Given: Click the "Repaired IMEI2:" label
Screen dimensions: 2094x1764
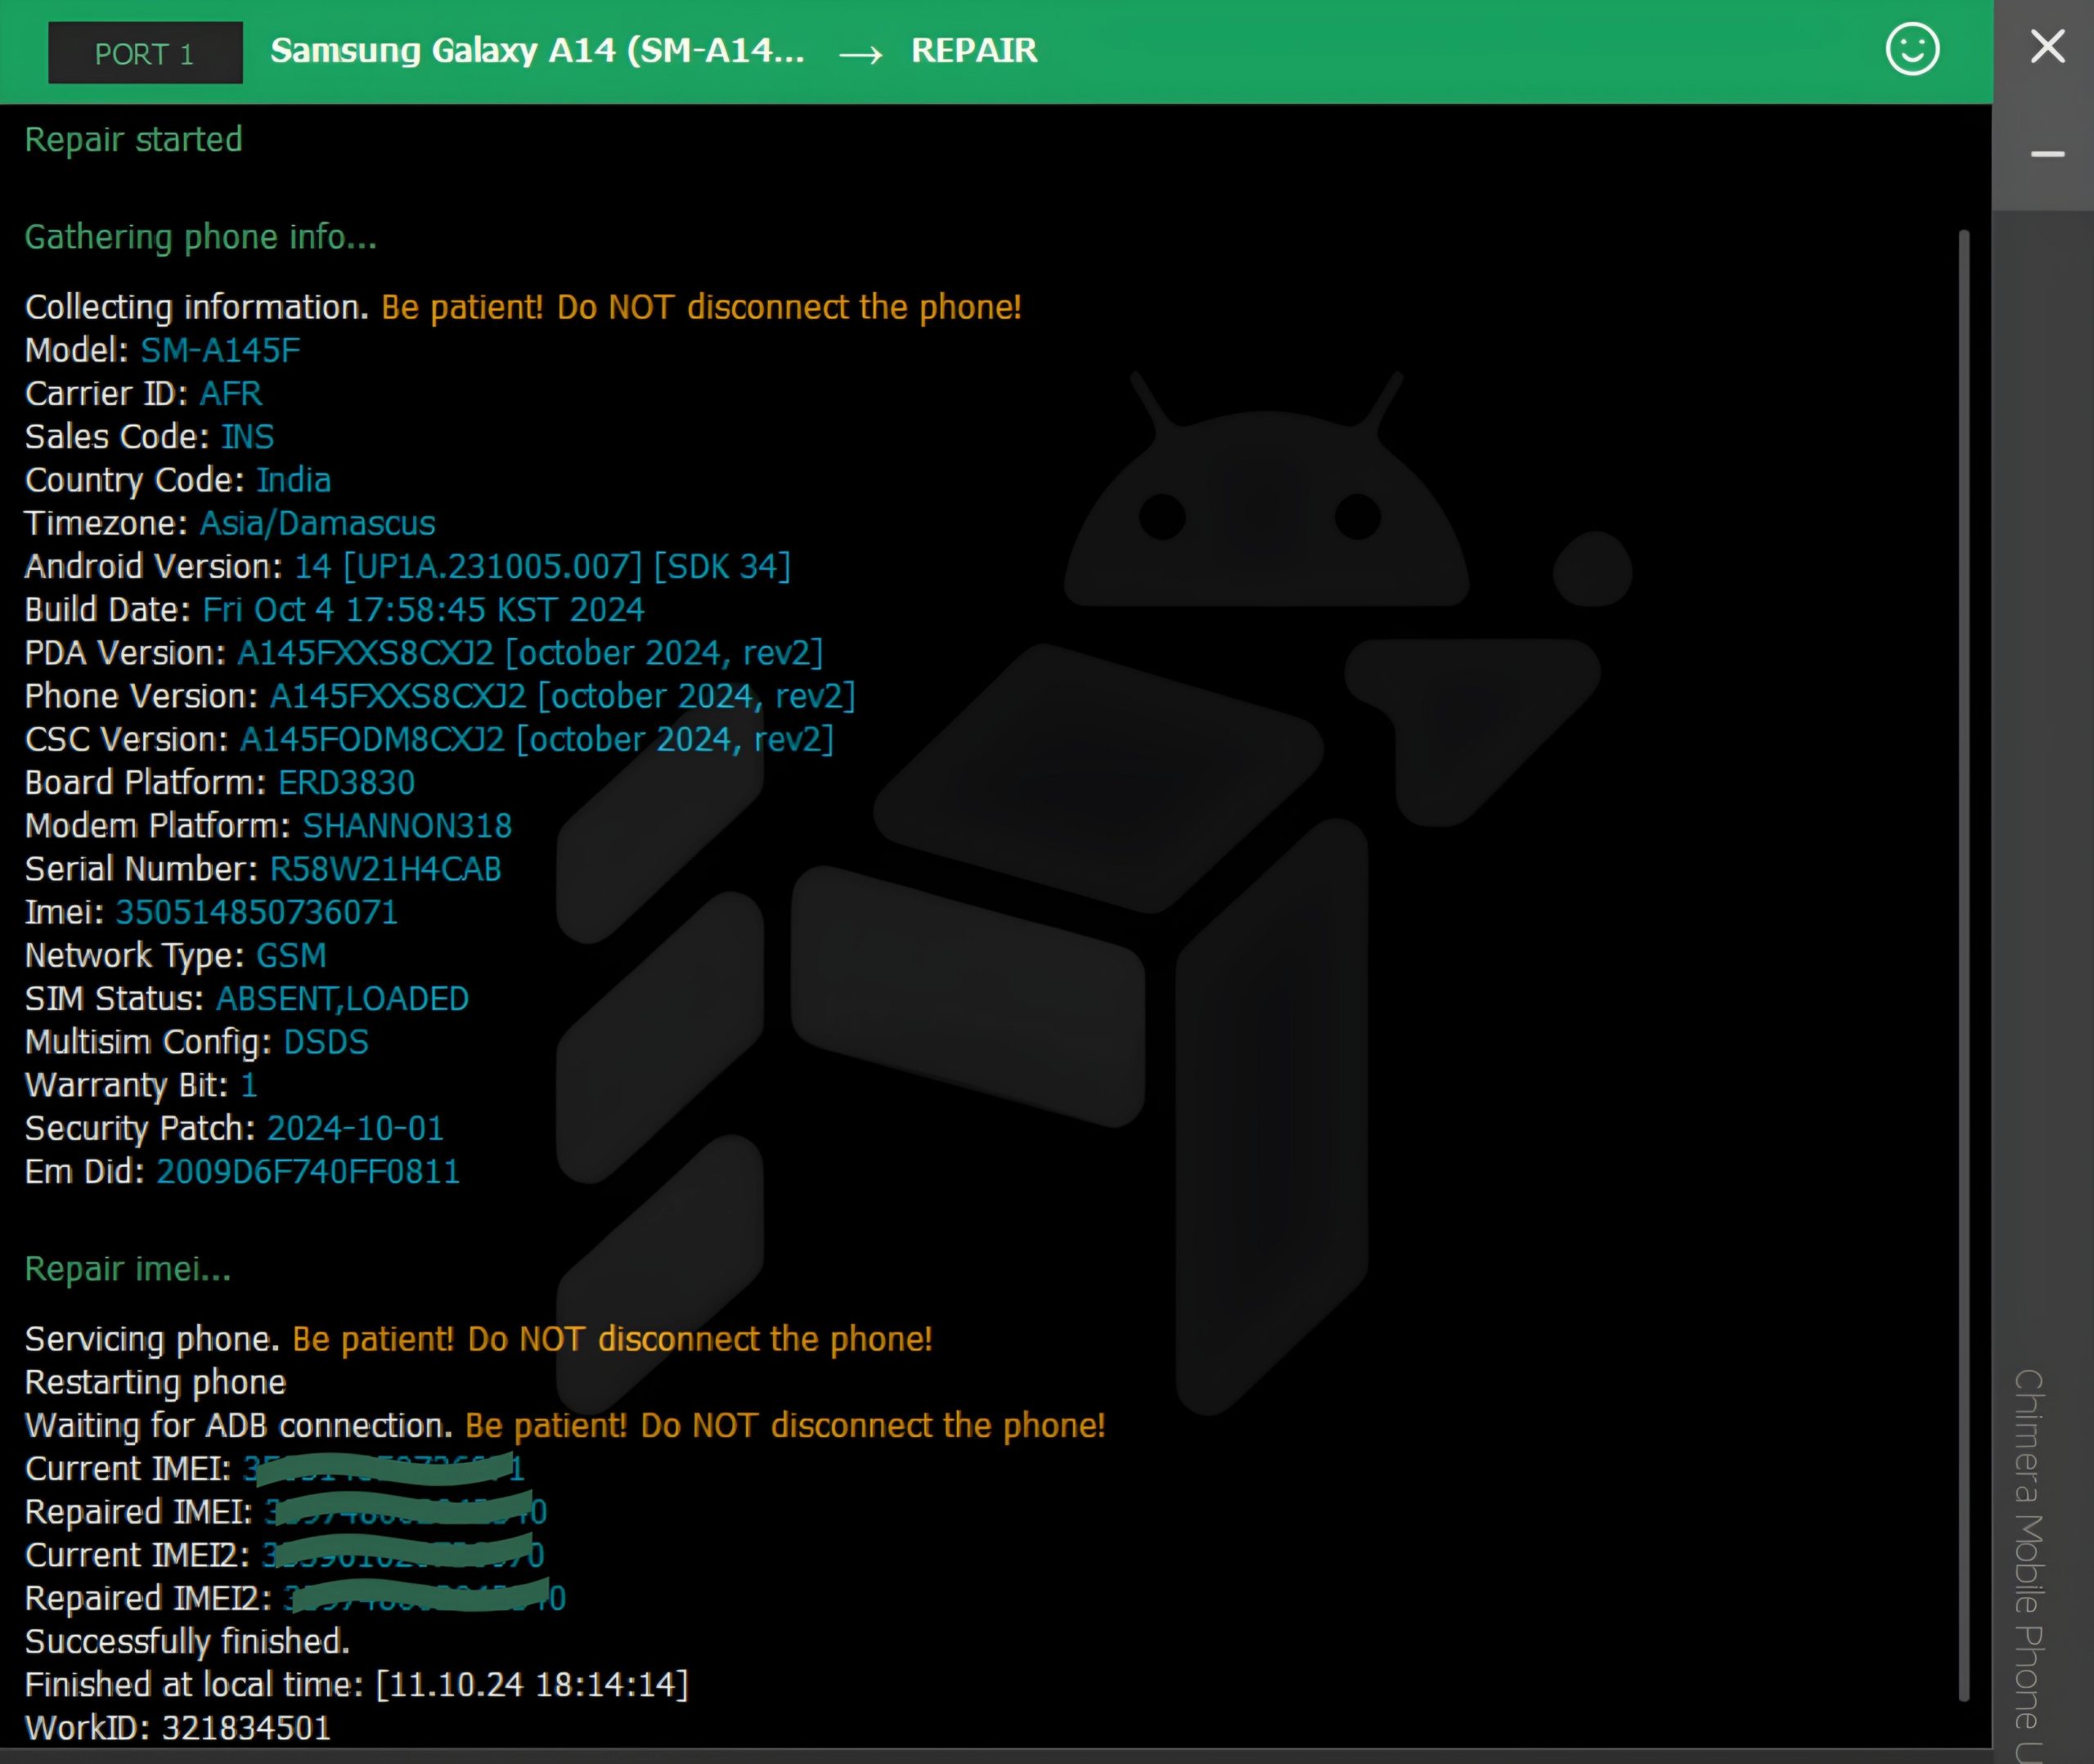Looking at the screenshot, I should click(148, 1598).
